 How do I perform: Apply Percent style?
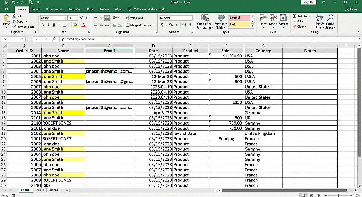(x=171, y=25)
